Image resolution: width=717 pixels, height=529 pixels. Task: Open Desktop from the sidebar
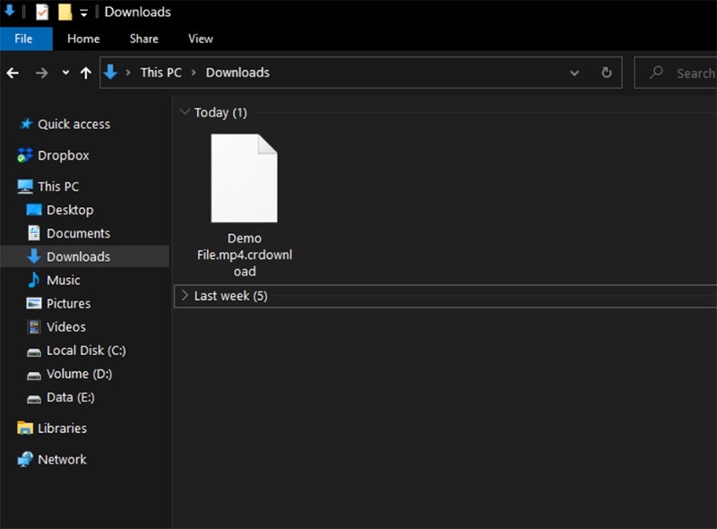(70, 210)
